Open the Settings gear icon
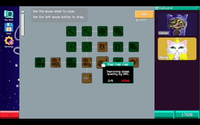 coord(9,42)
